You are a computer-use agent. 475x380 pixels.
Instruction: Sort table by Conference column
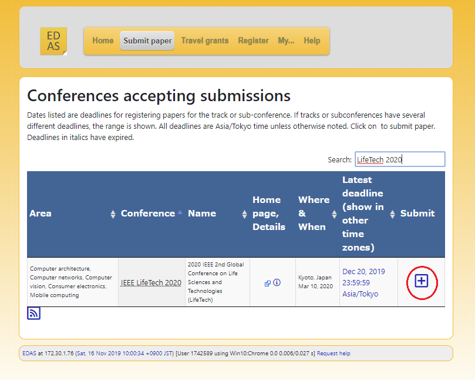tap(180, 212)
